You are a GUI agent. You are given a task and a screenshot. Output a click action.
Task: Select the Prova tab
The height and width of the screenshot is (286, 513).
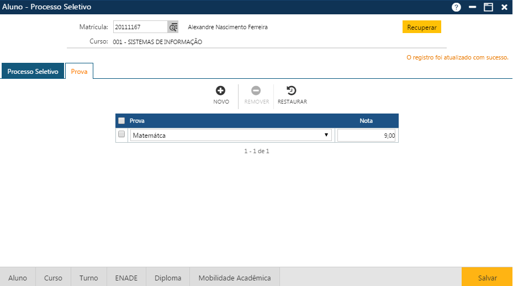(x=79, y=72)
